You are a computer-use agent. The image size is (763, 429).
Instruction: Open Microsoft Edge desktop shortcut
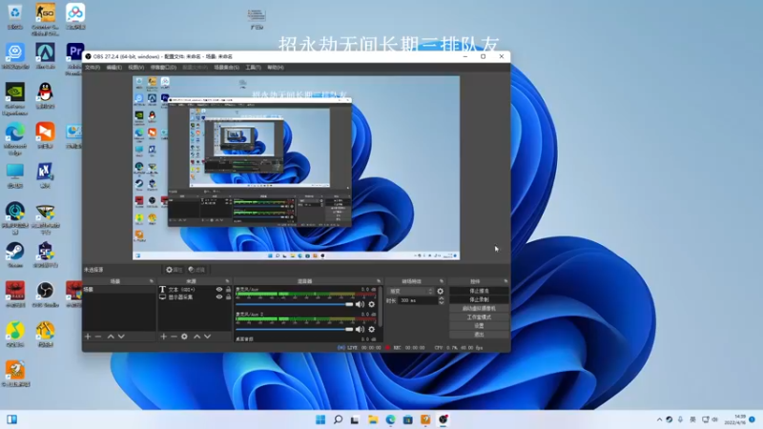point(15,139)
